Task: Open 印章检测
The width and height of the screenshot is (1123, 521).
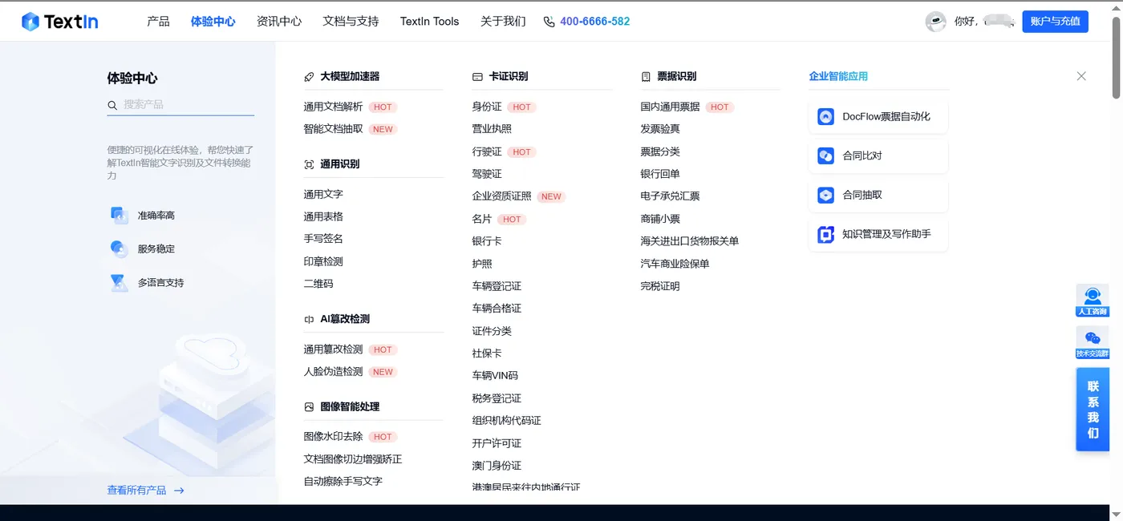Action: click(323, 261)
